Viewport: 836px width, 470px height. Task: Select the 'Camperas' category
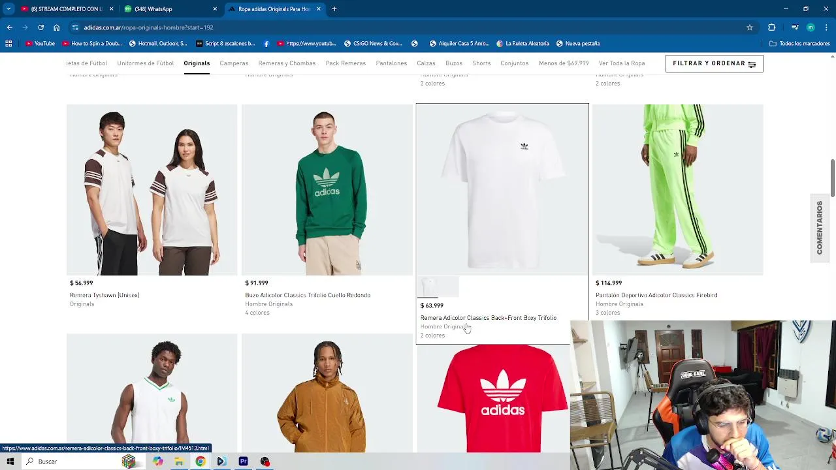point(234,63)
